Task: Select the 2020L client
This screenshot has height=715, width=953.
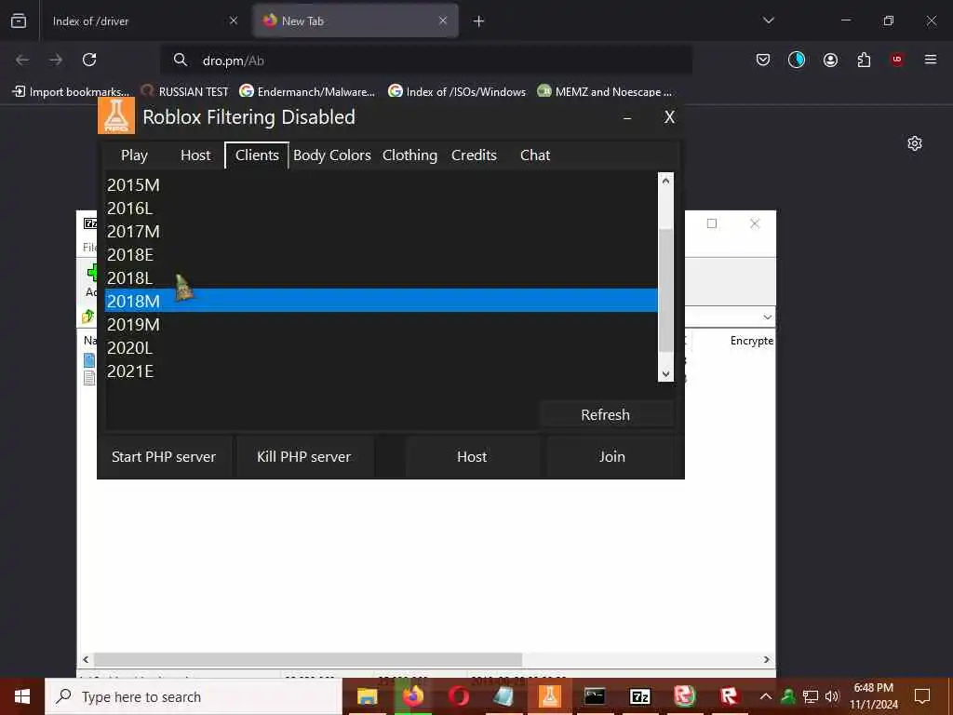Action: click(381, 348)
